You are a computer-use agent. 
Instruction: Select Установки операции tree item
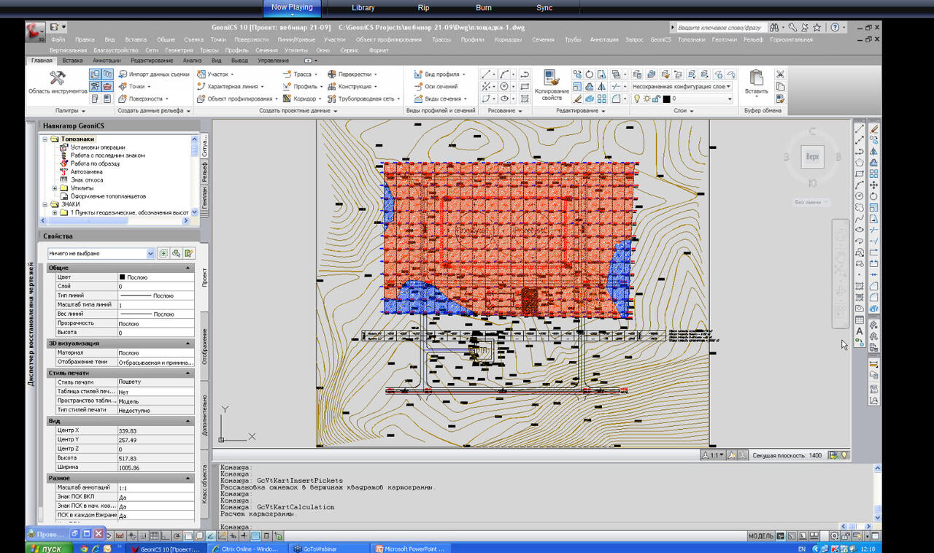[98, 147]
